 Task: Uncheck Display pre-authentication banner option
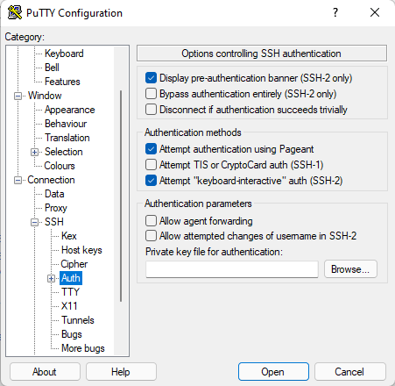[151, 78]
